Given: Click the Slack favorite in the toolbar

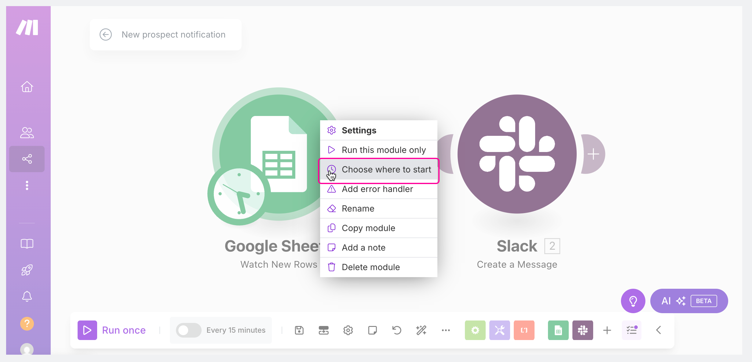Looking at the screenshot, I should point(583,330).
